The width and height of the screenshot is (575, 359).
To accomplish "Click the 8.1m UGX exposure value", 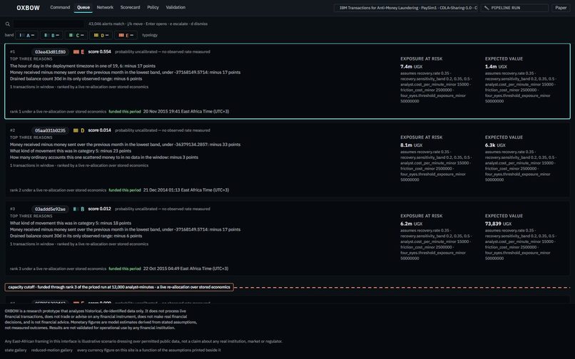I will [x=412, y=145].
